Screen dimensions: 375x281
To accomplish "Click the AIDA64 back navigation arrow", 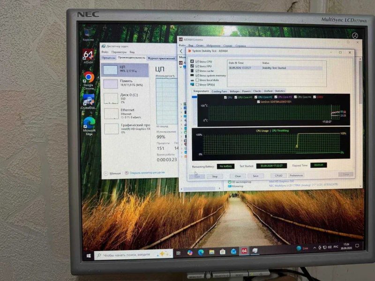I will click(181, 51).
